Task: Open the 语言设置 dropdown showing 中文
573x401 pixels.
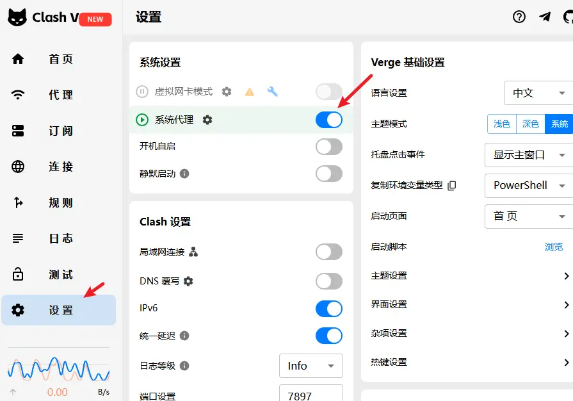Action: pyautogui.click(x=538, y=93)
